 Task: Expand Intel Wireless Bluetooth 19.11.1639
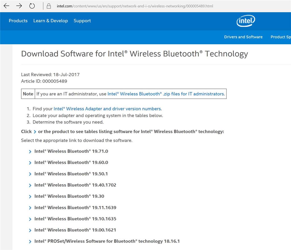(x=75, y=207)
